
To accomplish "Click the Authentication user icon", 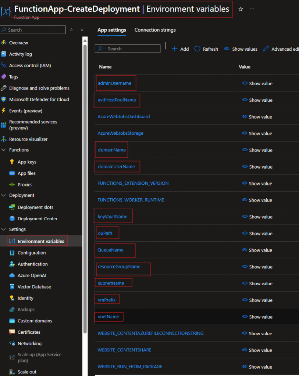I will tap(12, 264).
